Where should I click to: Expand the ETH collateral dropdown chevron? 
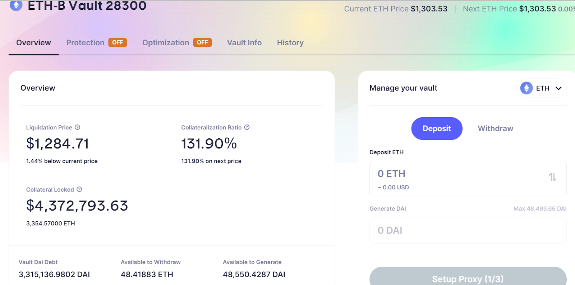[558, 88]
